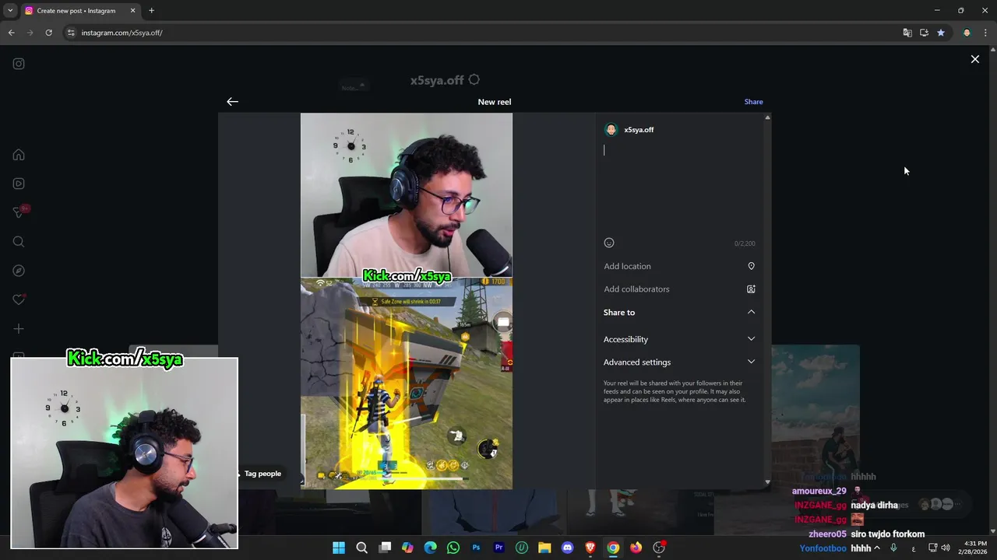
Task: Collapse the Share to section
Action: click(679, 312)
